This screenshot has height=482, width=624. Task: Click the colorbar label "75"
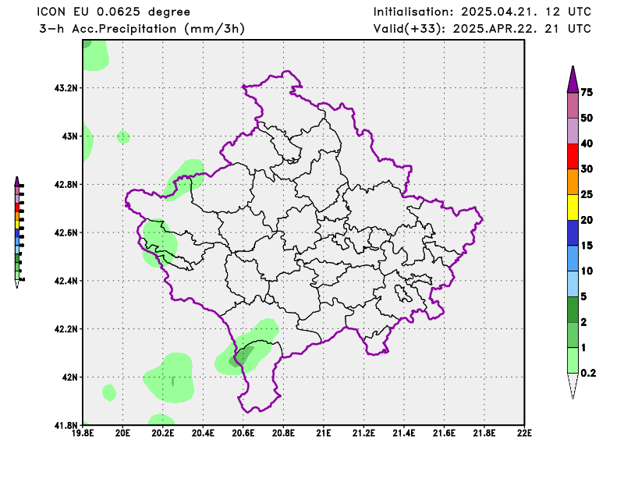tap(587, 92)
